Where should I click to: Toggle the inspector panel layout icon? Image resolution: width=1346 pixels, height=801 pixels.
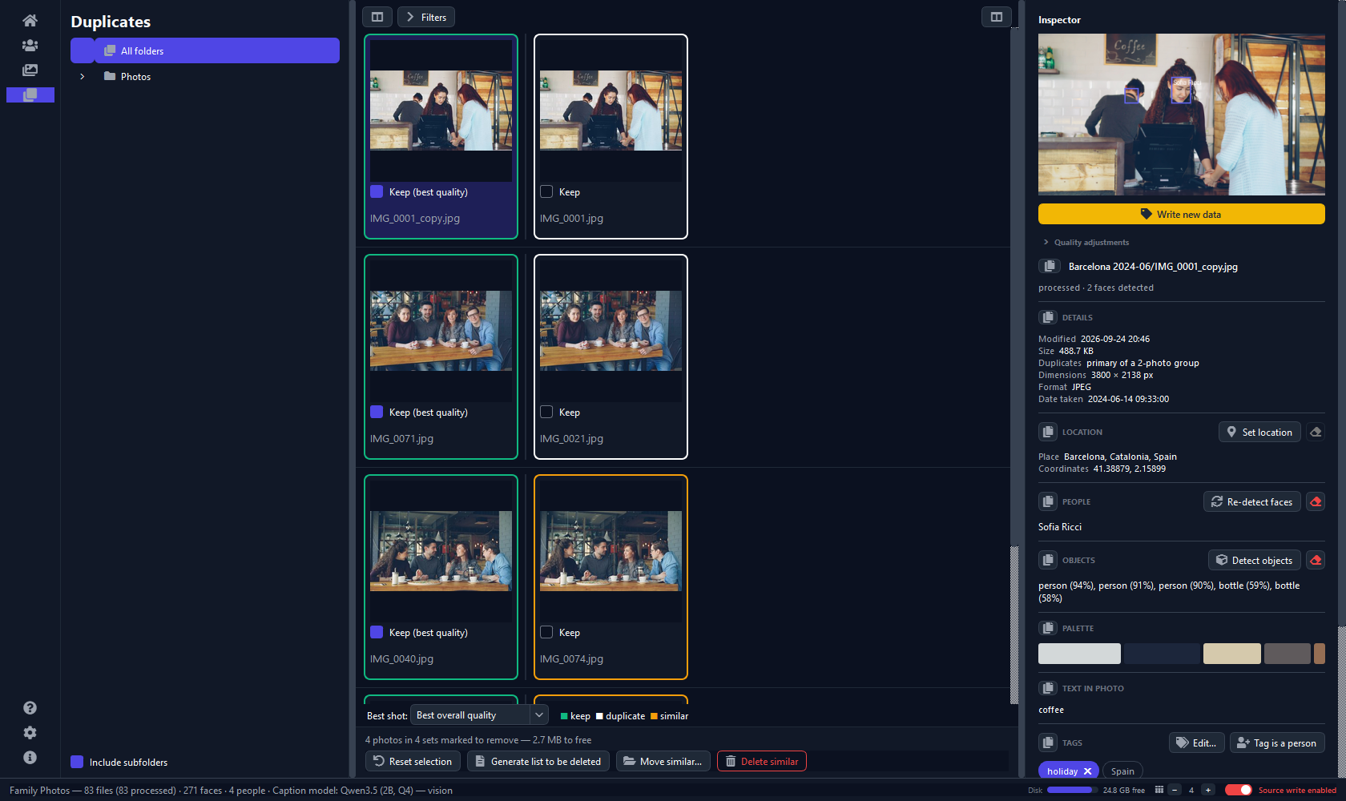(x=997, y=17)
